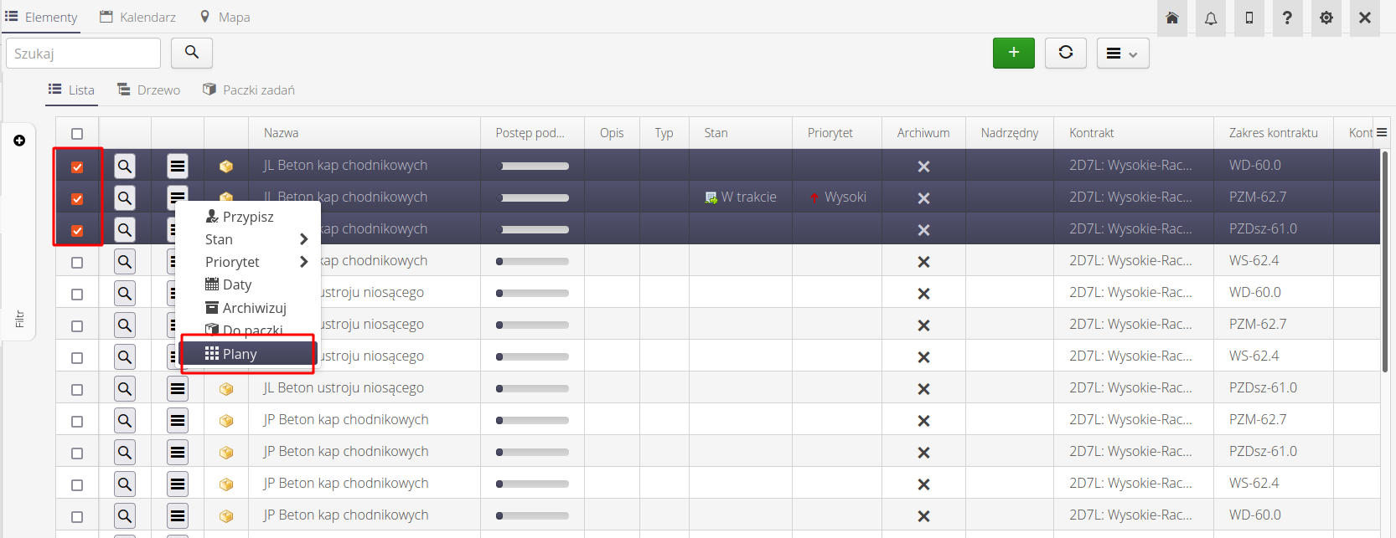Image resolution: width=1396 pixels, height=538 pixels.
Task: Click the search magnifier button next to Szukaj
Action: (192, 53)
